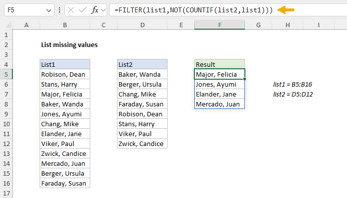Select column B header
This screenshot has height=198, width=347.
65,25
